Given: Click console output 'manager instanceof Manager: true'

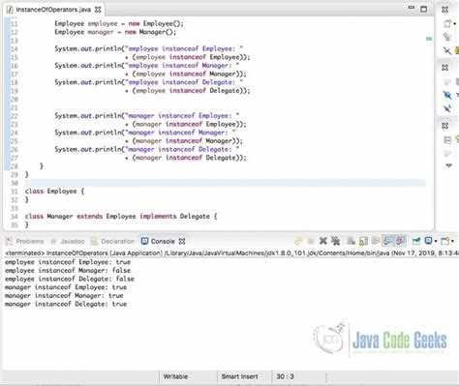Looking at the screenshot, I should point(64,295).
